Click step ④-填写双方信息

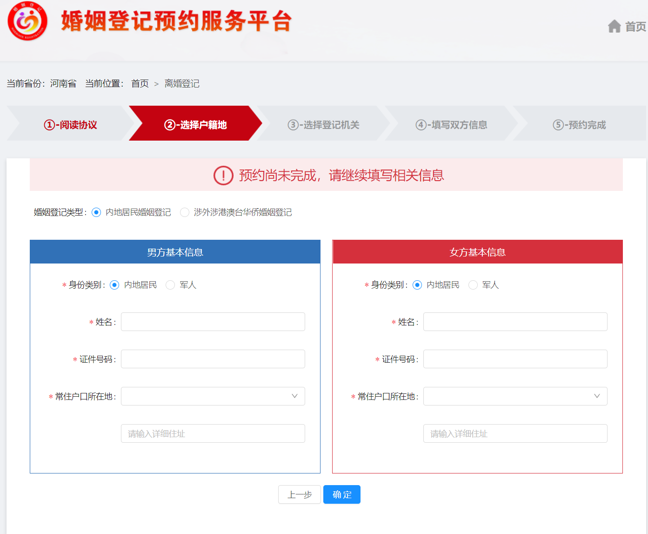(451, 125)
